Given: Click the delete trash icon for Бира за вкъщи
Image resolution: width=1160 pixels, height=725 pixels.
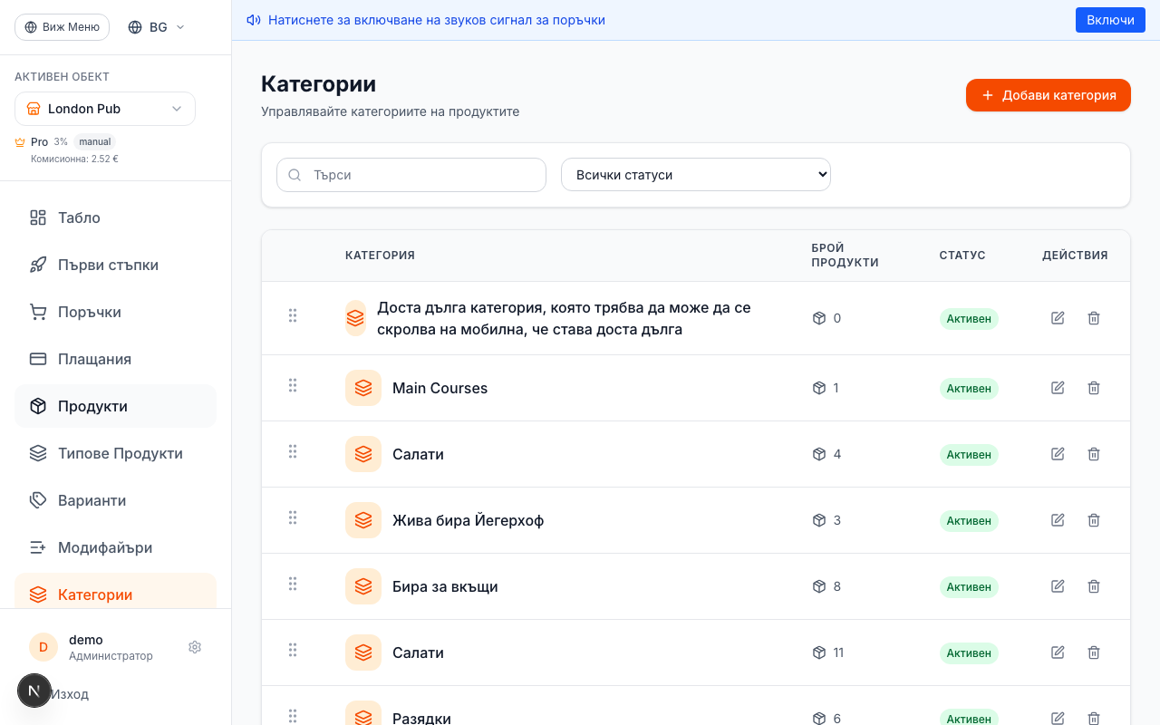Looking at the screenshot, I should 1094,586.
